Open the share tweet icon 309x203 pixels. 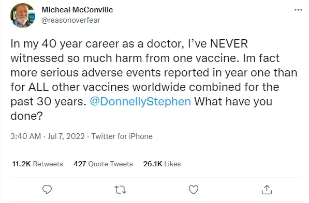pyautogui.click(x=267, y=190)
